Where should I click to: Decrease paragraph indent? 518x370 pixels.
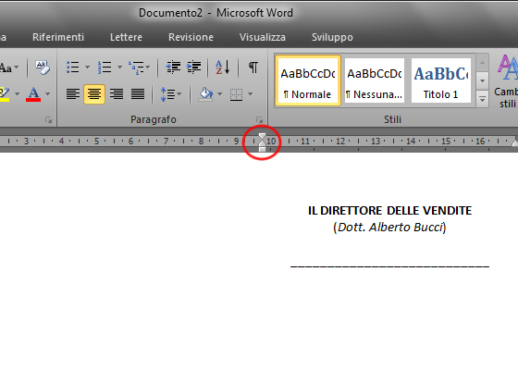(x=173, y=68)
